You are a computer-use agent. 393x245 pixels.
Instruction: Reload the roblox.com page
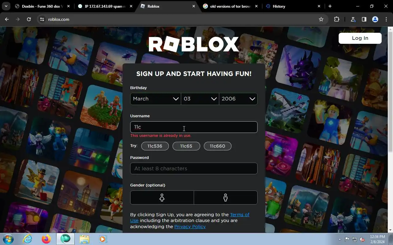(29, 19)
